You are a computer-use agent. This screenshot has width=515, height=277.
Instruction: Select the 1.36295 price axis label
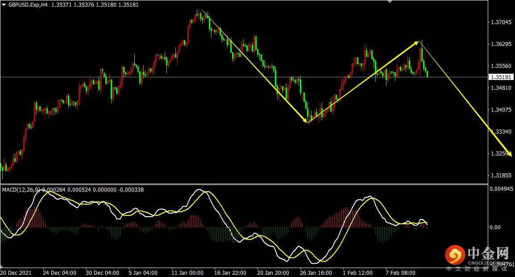tap(500, 44)
